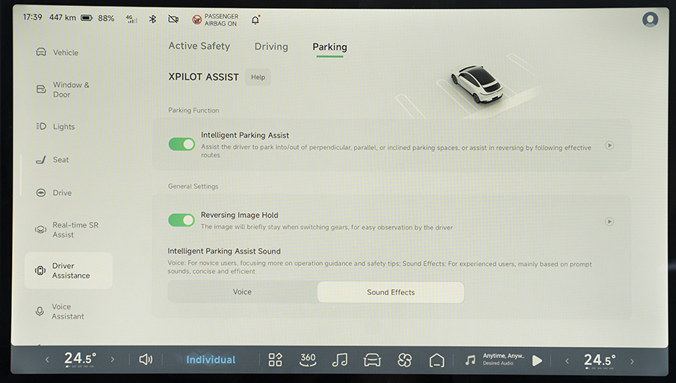The width and height of the screenshot is (676, 383).
Task: Play the Desired Audio track
Action: click(x=537, y=360)
